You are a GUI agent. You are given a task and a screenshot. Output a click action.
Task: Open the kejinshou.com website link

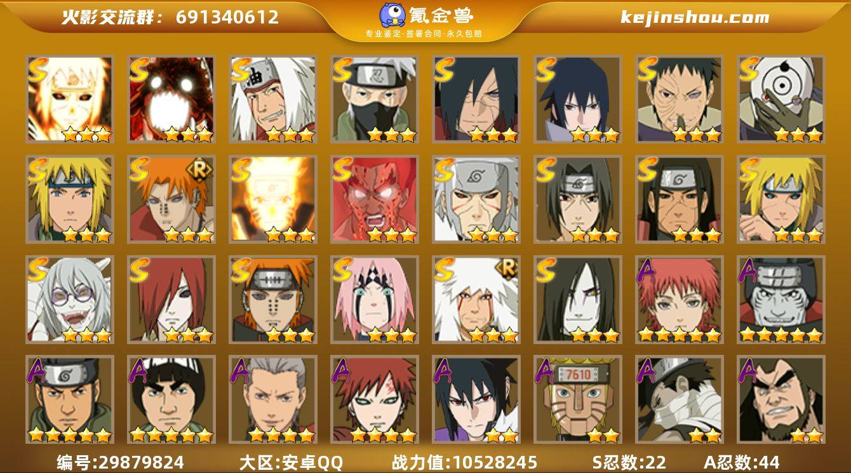point(695,17)
